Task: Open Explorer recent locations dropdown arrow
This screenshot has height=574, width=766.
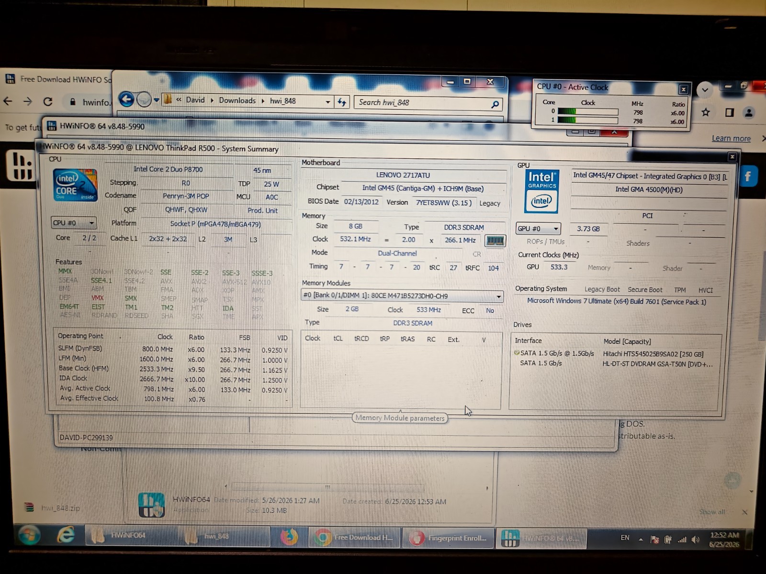Action: (x=157, y=100)
